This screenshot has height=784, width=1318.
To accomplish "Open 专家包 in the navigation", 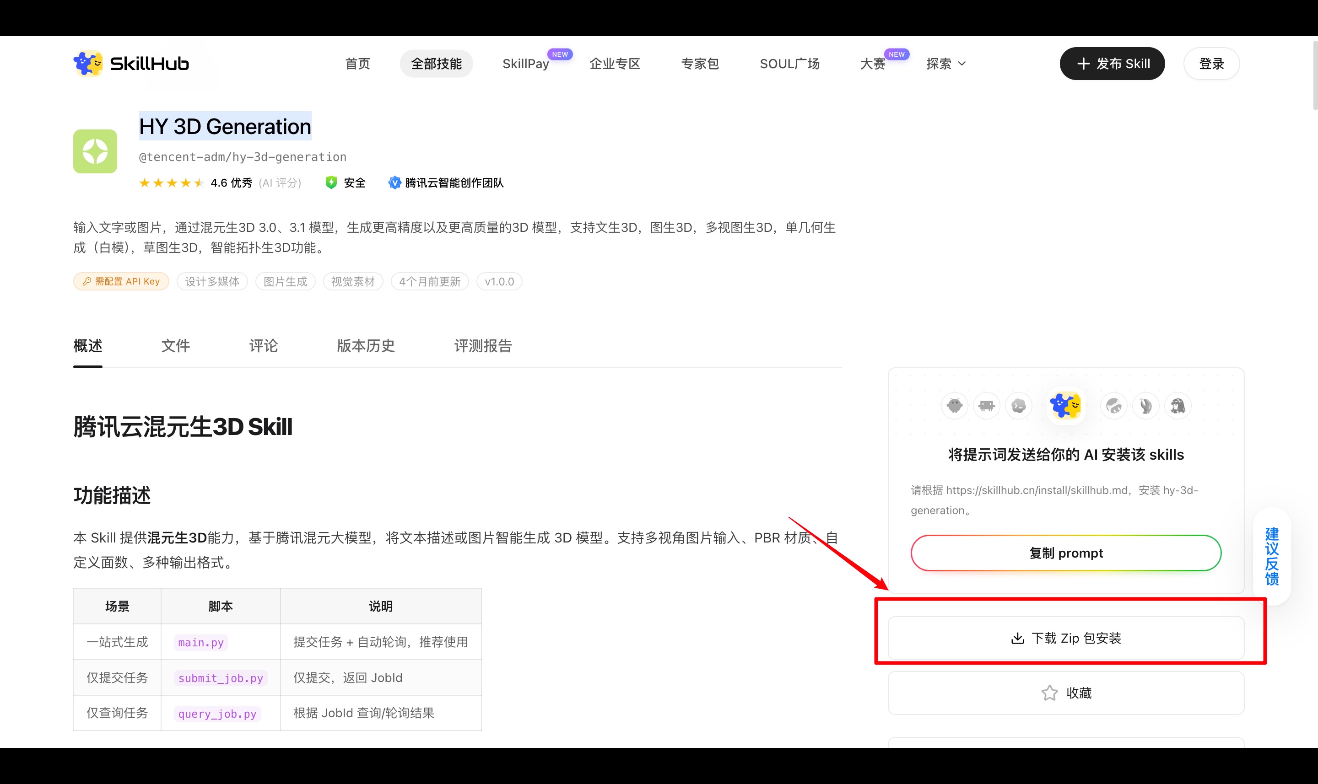I will coord(700,64).
